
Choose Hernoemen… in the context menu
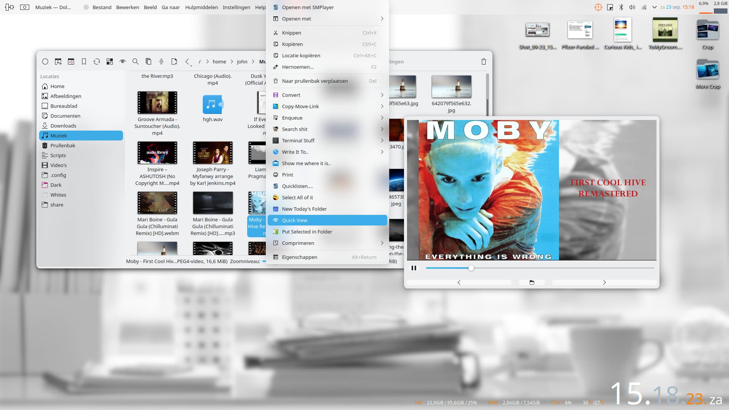point(327,67)
